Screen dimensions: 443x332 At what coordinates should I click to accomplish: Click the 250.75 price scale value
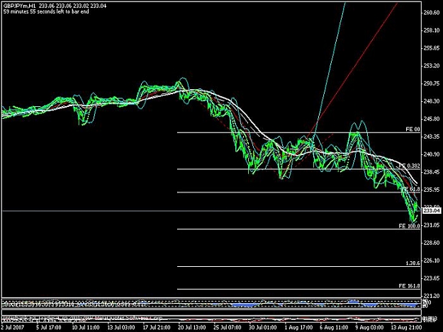(432, 84)
